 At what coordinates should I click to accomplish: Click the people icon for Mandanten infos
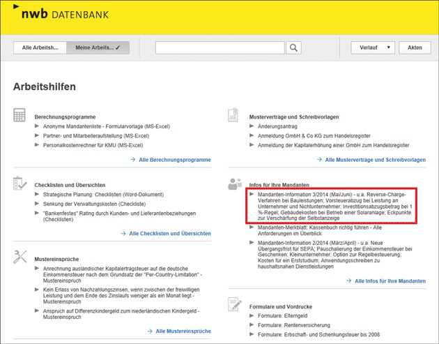point(235,184)
